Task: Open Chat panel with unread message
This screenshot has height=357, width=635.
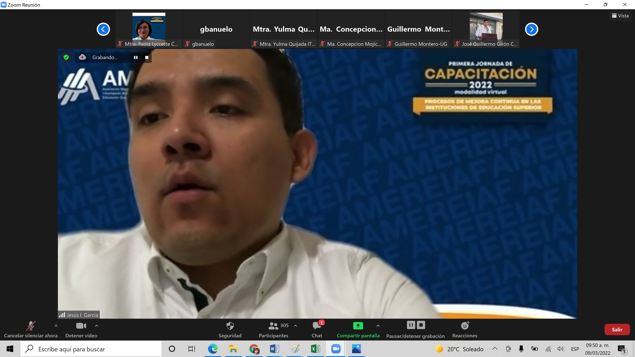Action: [317, 330]
